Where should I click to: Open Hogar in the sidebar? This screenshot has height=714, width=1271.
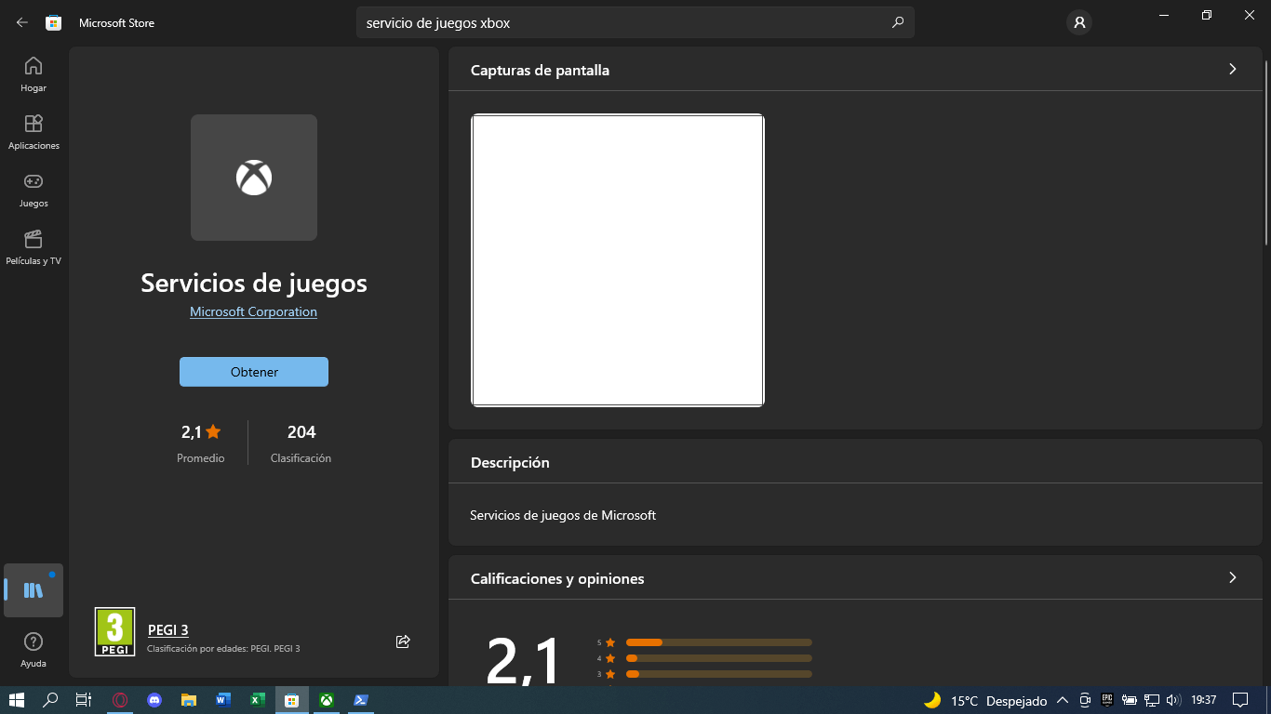coord(33,74)
